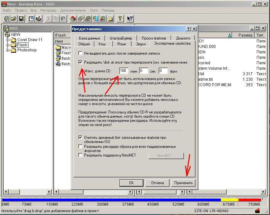Sort the file list by Тип column

(260, 35)
